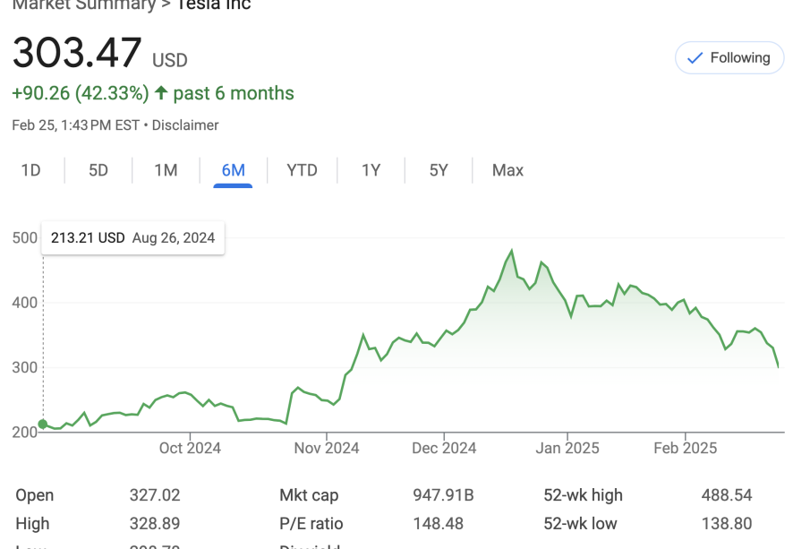Click the 52-wk low label
Screen dimensions: 810x549
point(580,523)
